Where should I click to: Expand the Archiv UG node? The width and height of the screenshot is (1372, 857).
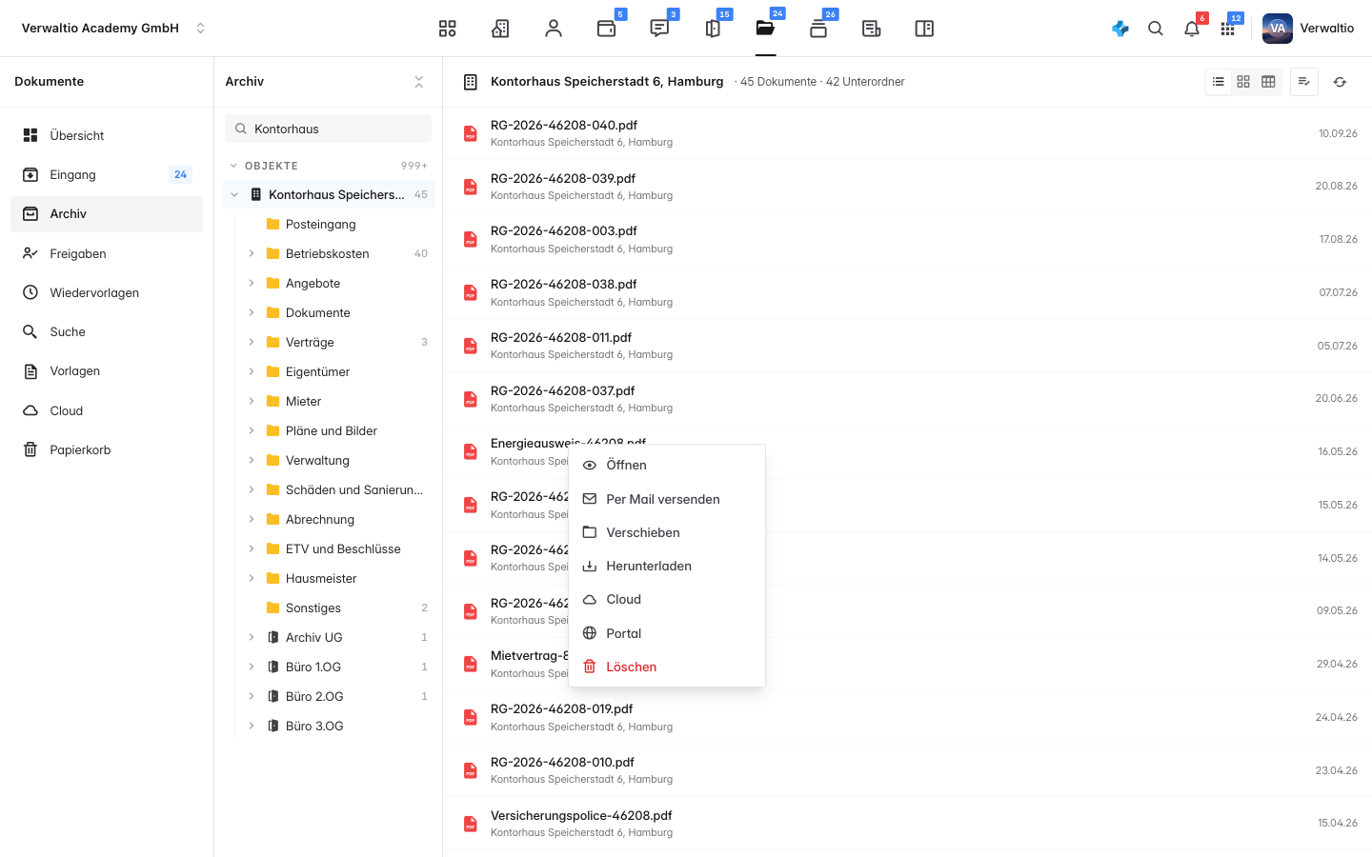(252, 637)
